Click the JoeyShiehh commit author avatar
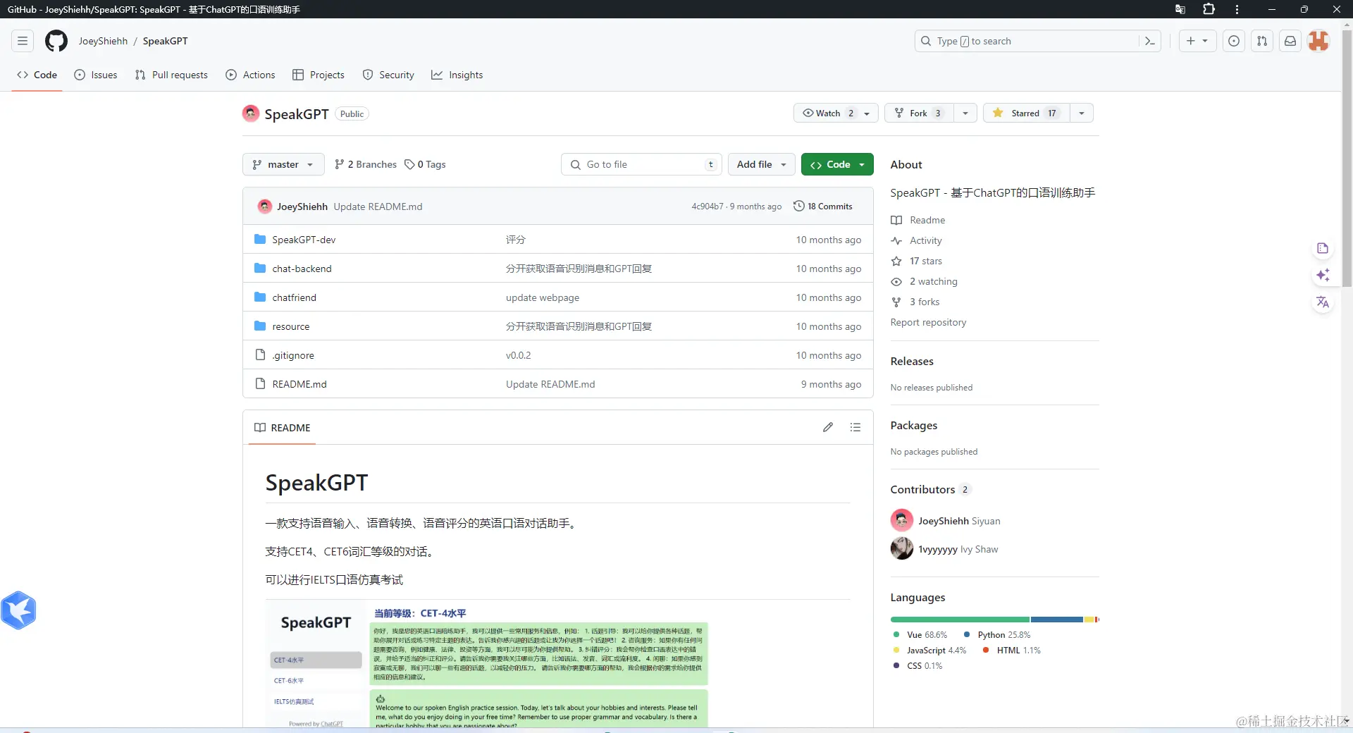1353x733 pixels. (265, 207)
